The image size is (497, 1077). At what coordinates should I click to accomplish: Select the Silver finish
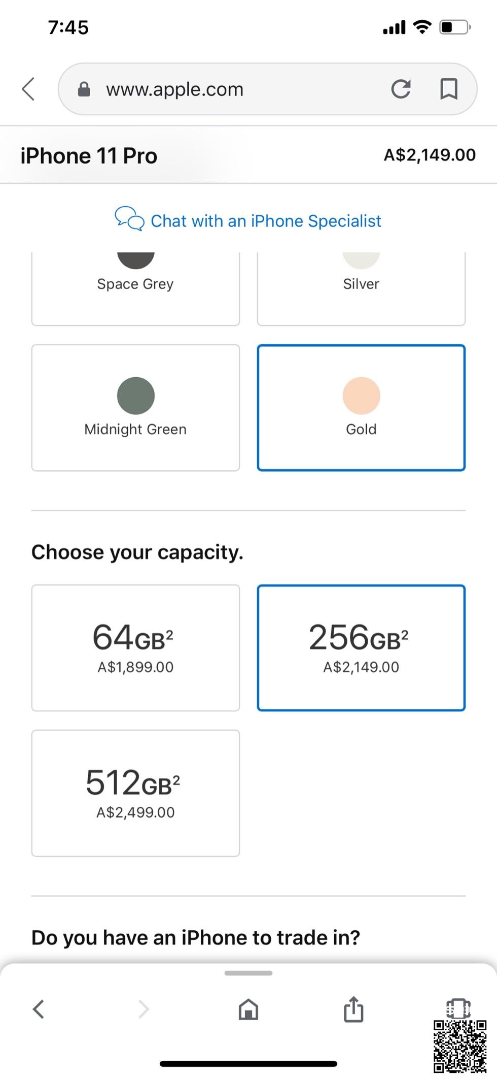point(361,288)
